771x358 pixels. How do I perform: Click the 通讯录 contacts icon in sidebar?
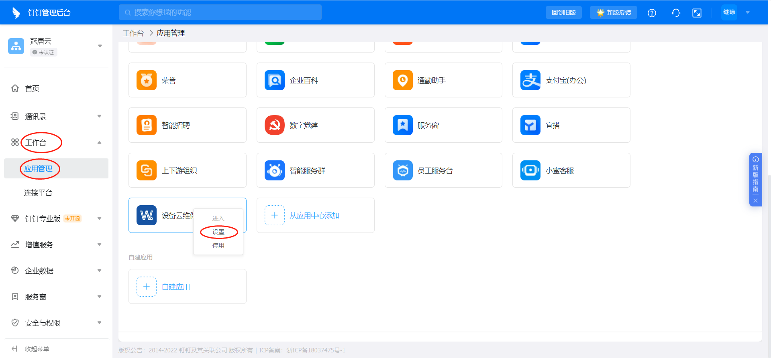tap(15, 116)
